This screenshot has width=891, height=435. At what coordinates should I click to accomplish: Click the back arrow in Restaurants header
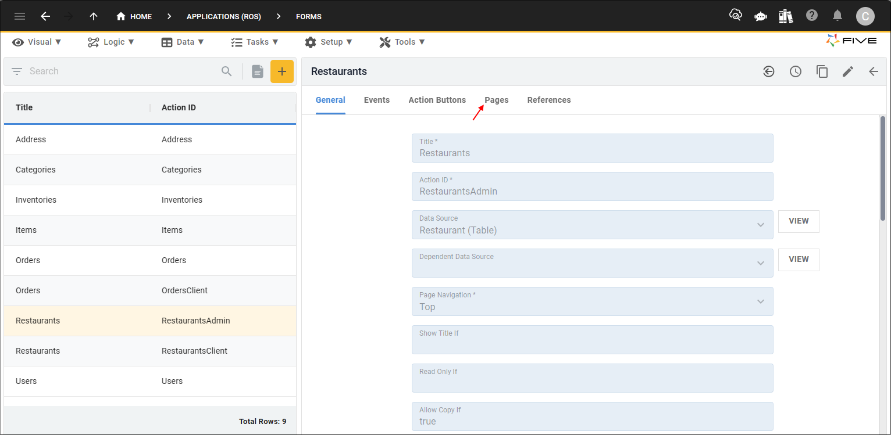pyautogui.click(x=874, y=71)
